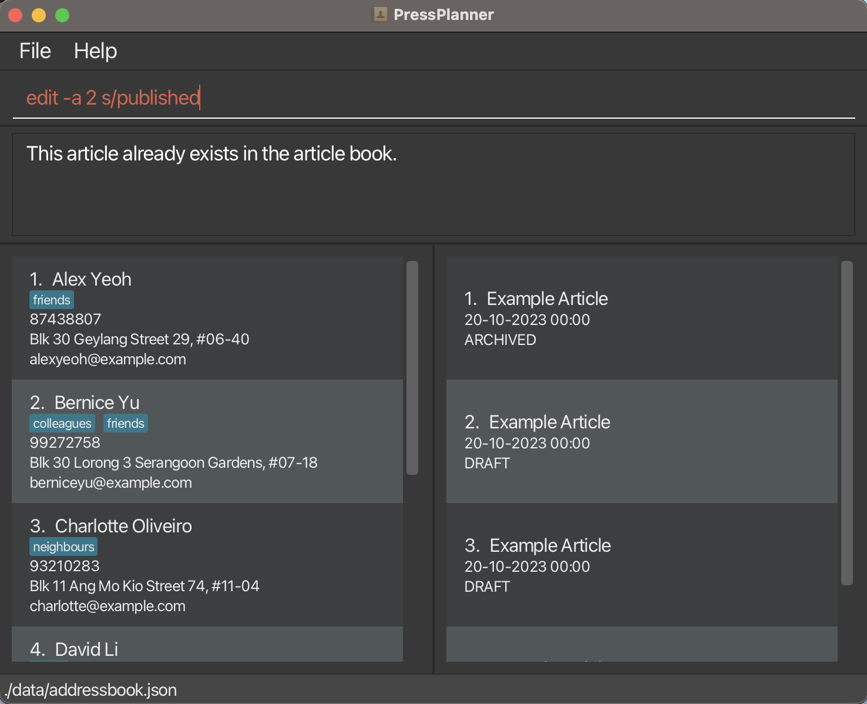The height and width of the screenshot is (704, 867).
Task: Minimize the PressPlanner window
Action: tap(39, 15)
